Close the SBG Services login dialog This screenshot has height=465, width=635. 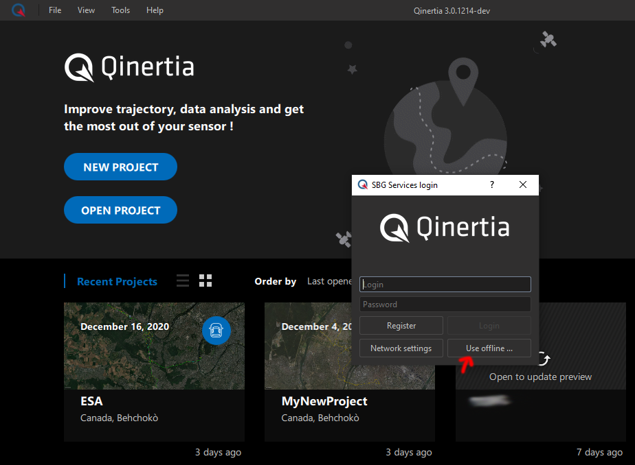(x=523, y=185)
